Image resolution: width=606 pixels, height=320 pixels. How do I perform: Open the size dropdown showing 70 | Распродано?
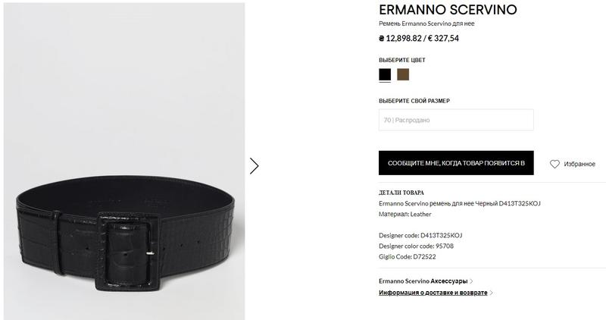[x=456, y=120]
